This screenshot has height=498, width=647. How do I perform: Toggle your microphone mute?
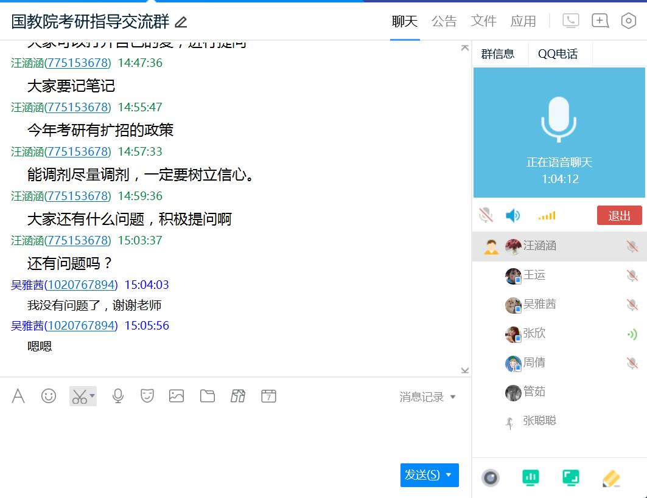coord(486,215)
